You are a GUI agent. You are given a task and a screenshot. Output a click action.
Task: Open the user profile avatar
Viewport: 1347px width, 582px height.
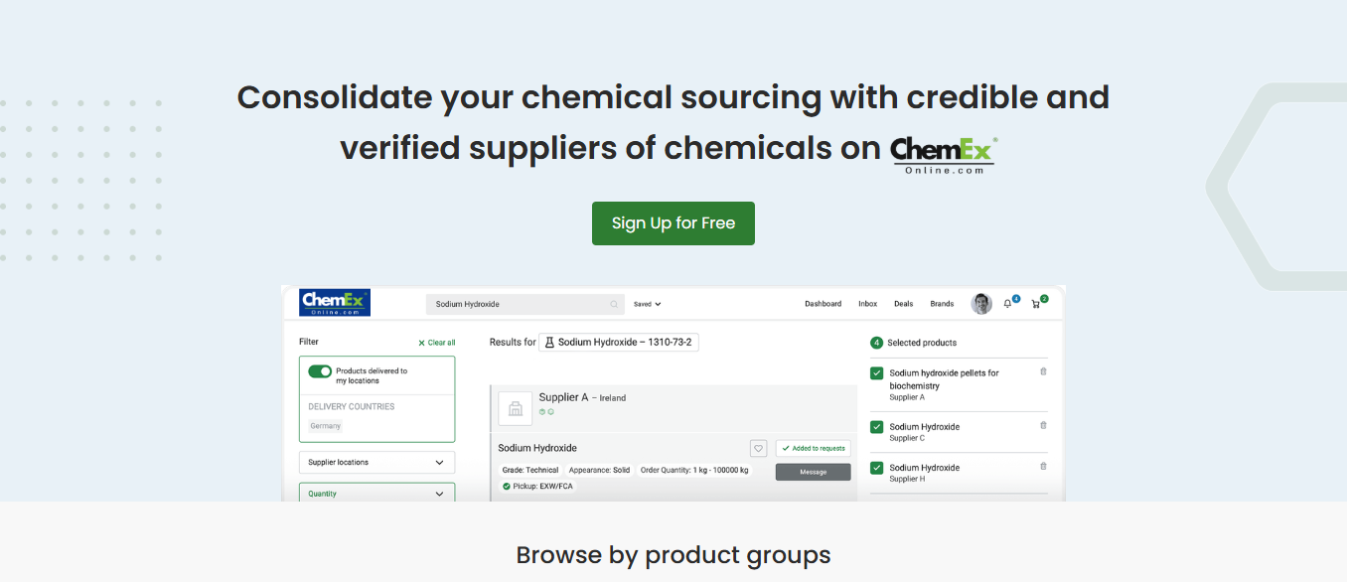pos(981,304)
